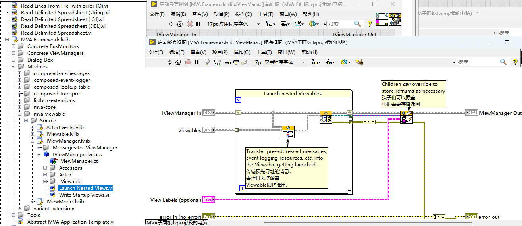This screenshot has height=226, width=522.
Task: Expand the Concrete BusMonitors folder
Action: pyautogui.click(x=13, y=46)
